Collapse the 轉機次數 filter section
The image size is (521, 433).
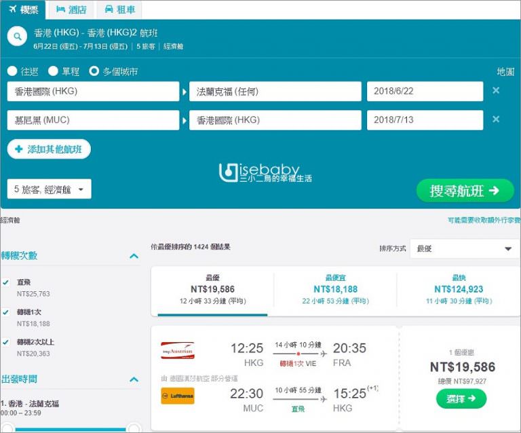(x=134, y=256)
